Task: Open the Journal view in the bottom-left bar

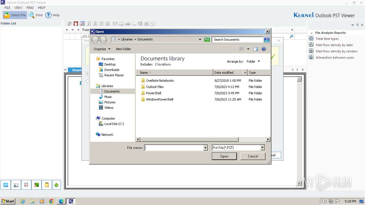Action: tap(36, 185)
